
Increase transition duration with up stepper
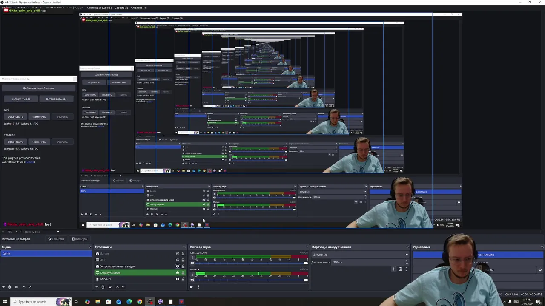tap(407, 261)
